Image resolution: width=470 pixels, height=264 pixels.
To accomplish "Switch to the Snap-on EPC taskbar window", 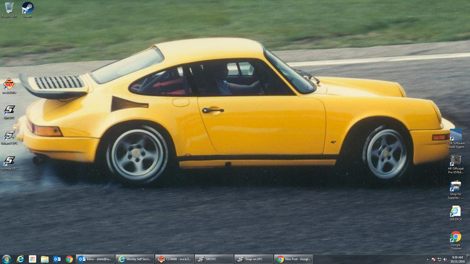I will 253,259.
